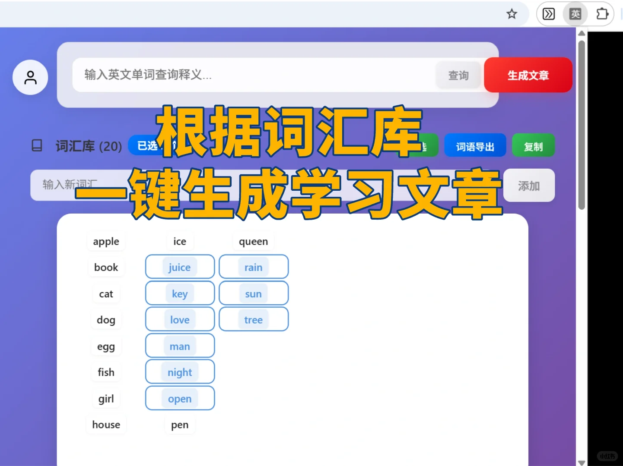The height and width of the screenshot is (466, 623).
Task: Click the 词语导出 button
Action: tap(475, 145)
